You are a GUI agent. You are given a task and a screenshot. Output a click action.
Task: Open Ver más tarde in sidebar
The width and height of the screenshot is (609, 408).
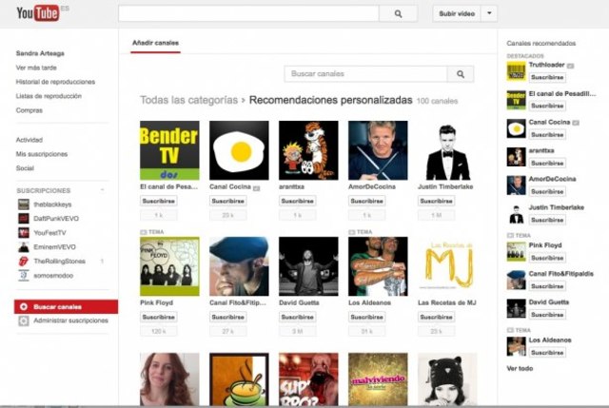[36, 68]
